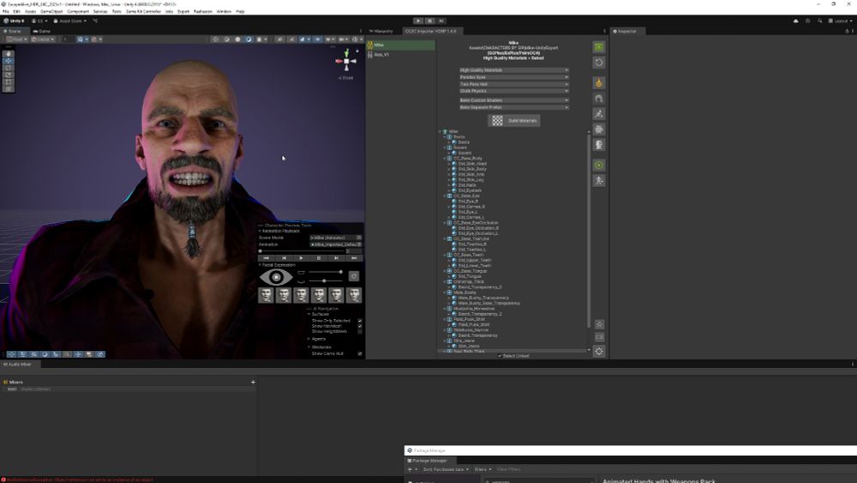
Task: Open the Component menu
Action: (x=78, y=11)
